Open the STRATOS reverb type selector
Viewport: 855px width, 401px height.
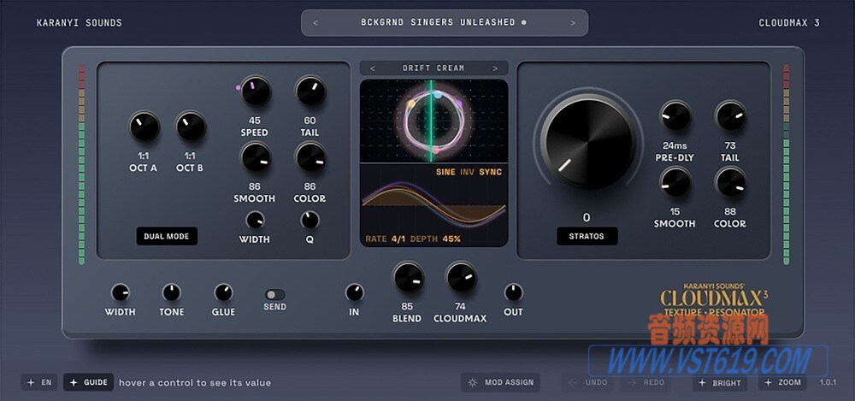587,236
